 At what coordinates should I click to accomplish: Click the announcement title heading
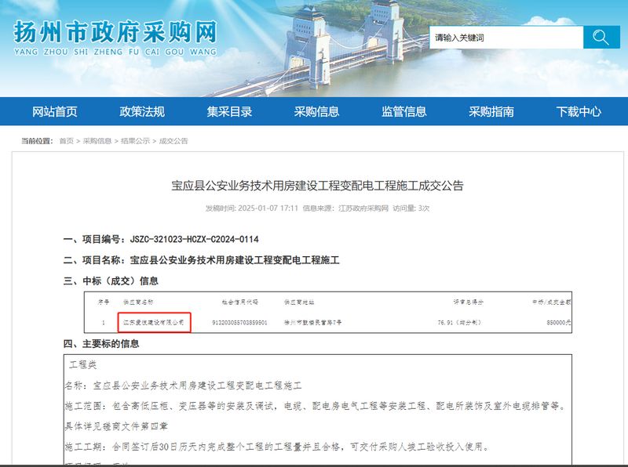click(318, 186)
